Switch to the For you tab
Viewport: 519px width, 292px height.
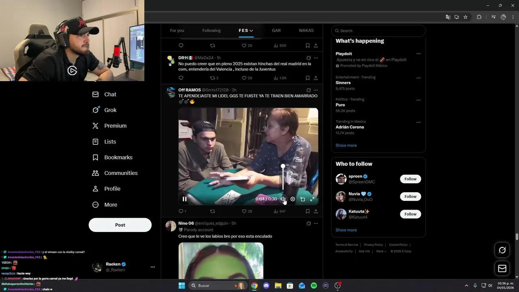click(x=177, y=30)
